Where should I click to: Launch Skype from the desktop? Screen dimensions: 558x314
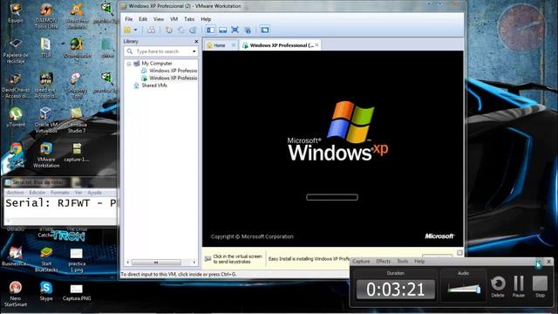(x=46, y=290)
